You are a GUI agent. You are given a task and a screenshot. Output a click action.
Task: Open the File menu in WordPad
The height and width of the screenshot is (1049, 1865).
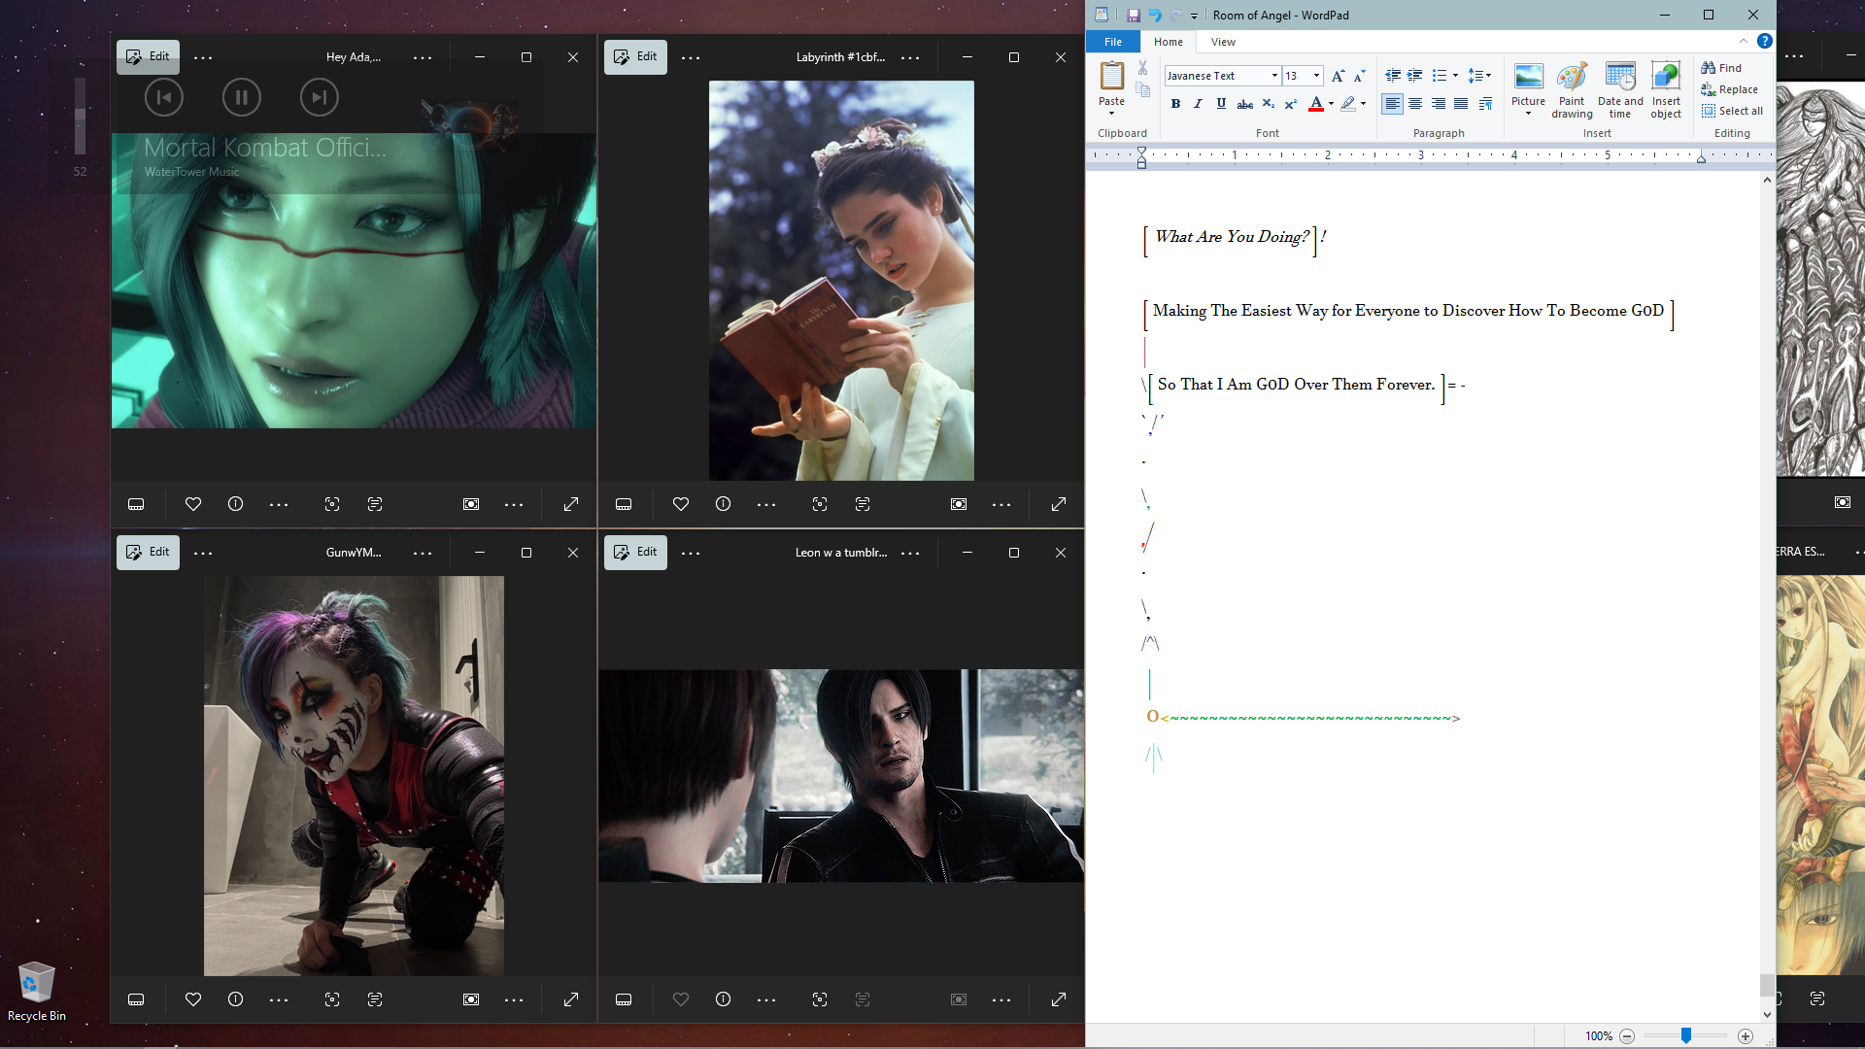[1113, 42]
